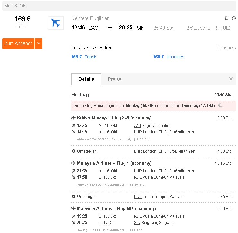
Task: Click the Economy class label
Action: coord(226,48)
